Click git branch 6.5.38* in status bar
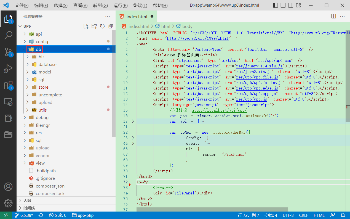 tap(24, 215)
